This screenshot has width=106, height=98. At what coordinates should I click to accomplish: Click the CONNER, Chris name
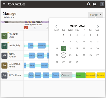pyautogui.click(x=13, y=35)
